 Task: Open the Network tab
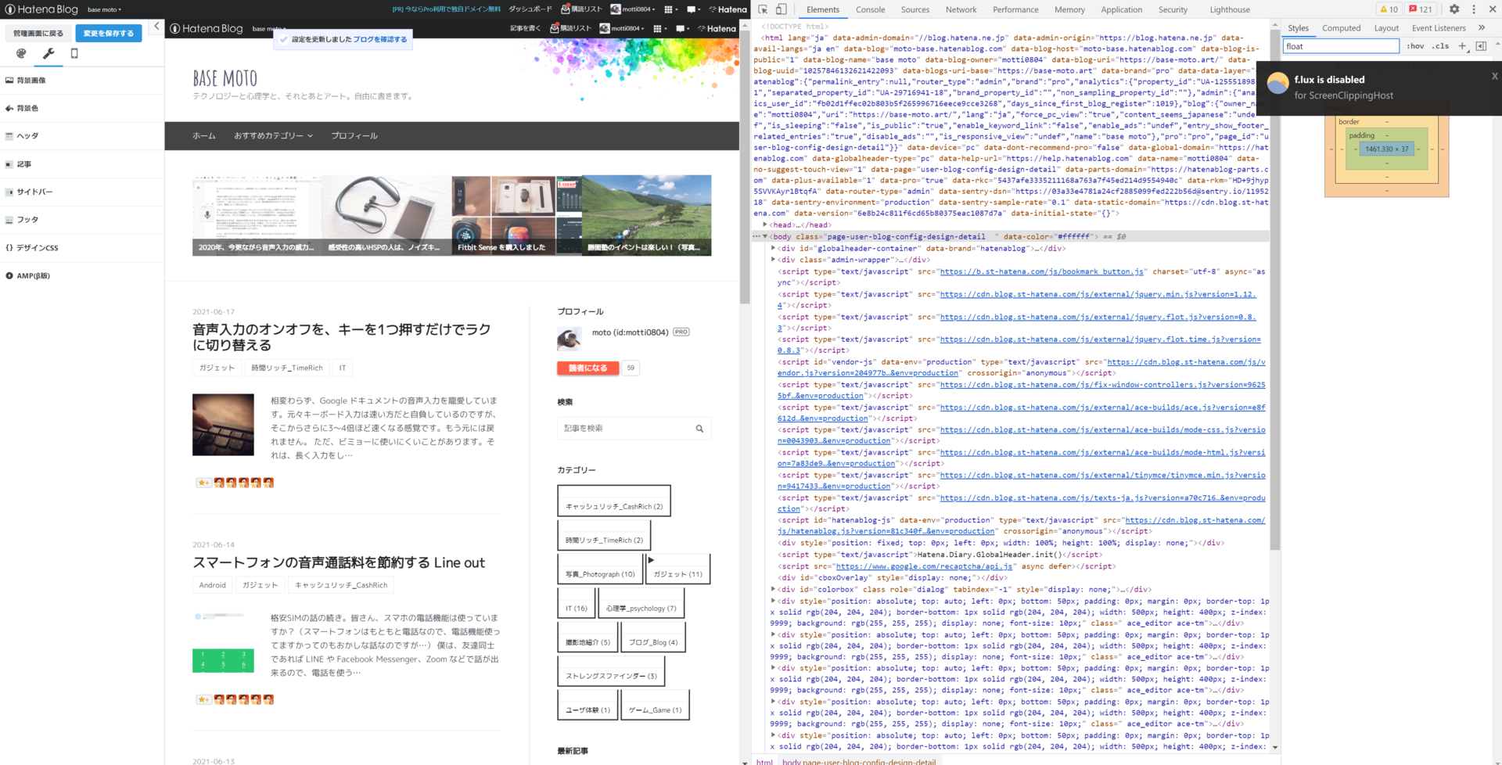(x=961, y=9)
